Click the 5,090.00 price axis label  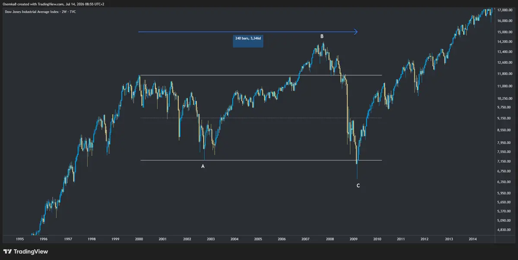pos(504,221)
